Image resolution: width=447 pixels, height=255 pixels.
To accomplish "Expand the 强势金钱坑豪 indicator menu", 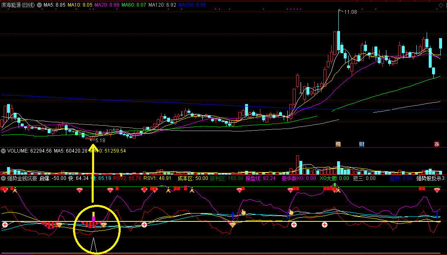I will [x=3, y=179].
